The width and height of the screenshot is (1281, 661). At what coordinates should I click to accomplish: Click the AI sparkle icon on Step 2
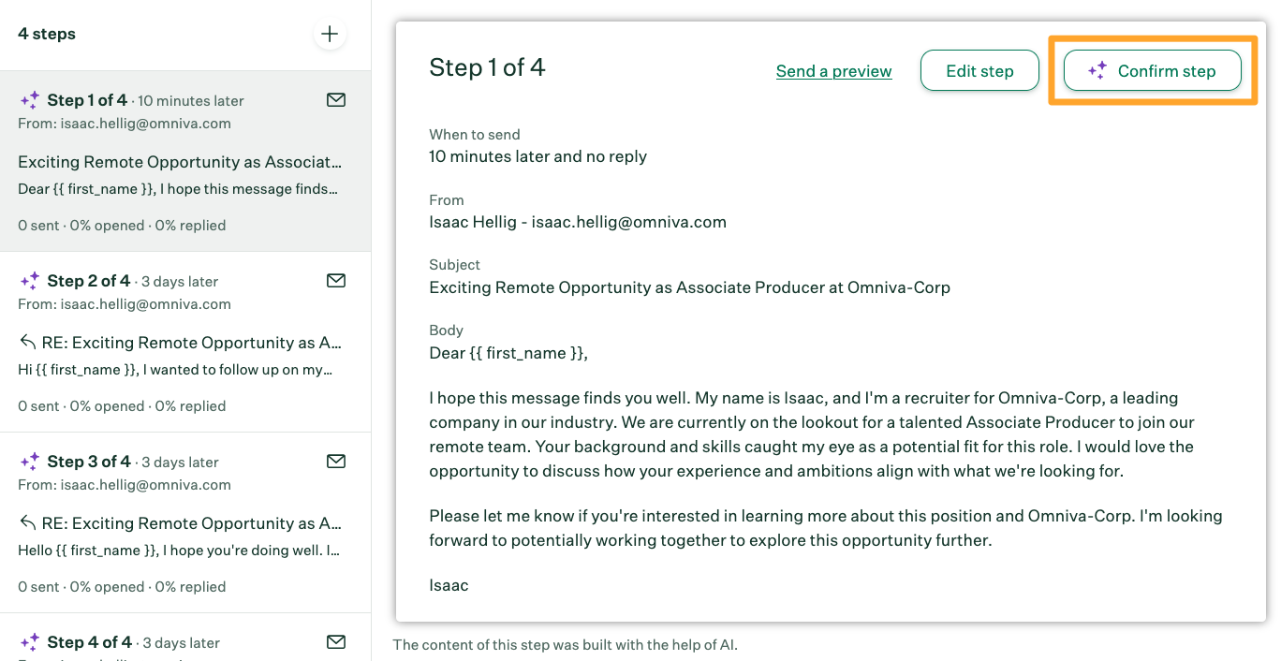(x=29, y=281)
